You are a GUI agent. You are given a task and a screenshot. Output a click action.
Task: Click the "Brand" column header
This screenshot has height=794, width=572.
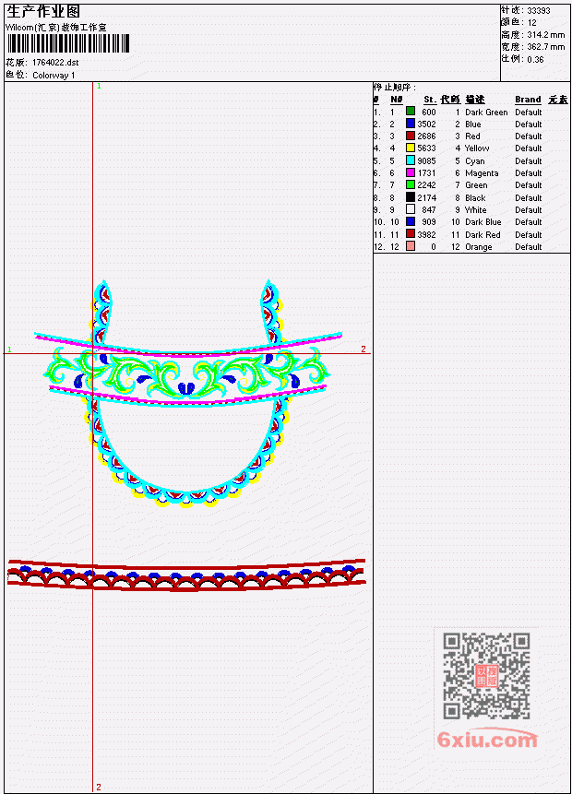coord(528,100)
